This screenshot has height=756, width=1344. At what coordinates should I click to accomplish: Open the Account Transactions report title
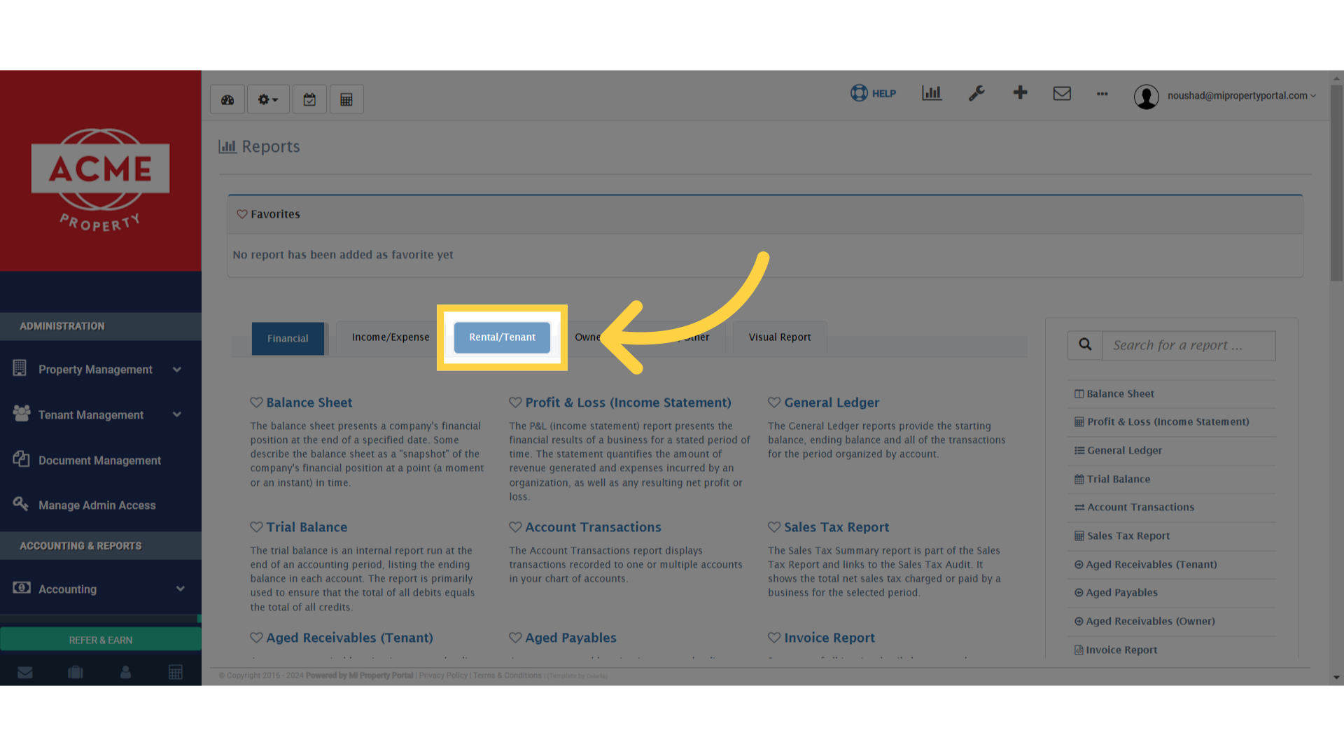click(x=593, y=527)
